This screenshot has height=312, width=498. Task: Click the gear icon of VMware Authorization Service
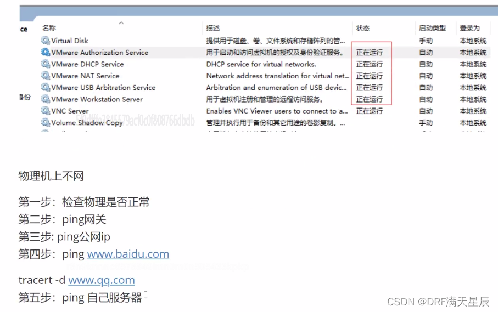[46, 52]
